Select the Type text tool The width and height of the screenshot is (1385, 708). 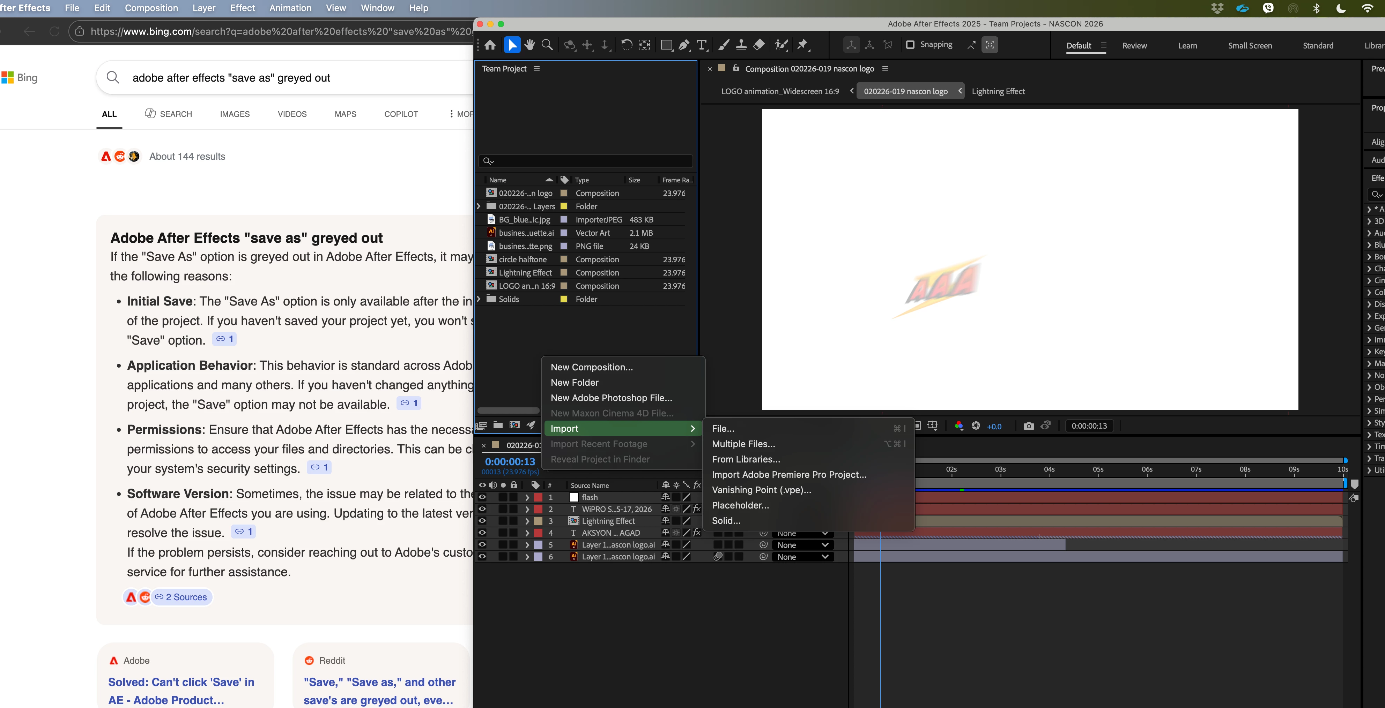tap(702, 45)
